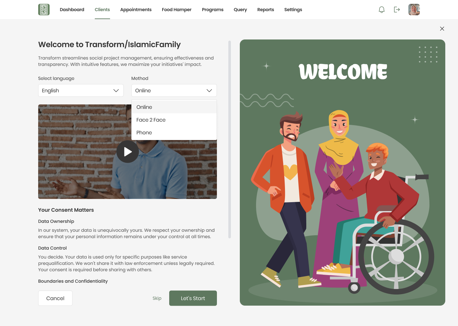Expand the Select language dropdown

(x=81, y=90)
